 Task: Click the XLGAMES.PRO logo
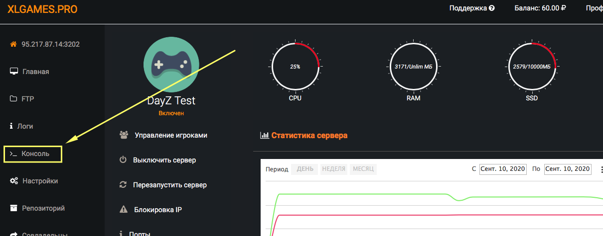coord(42,9)
